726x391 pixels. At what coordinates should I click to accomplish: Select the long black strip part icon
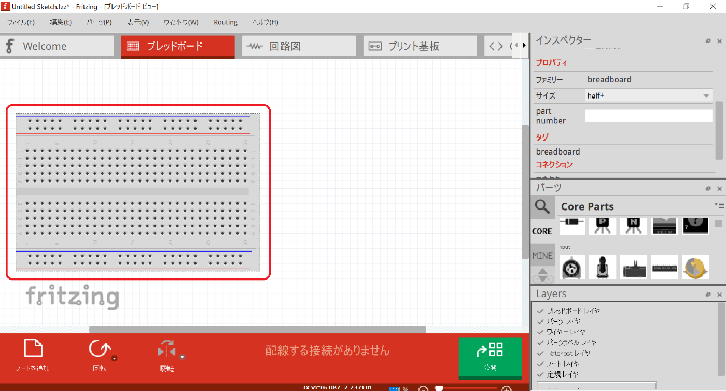(x=665, y=267)
